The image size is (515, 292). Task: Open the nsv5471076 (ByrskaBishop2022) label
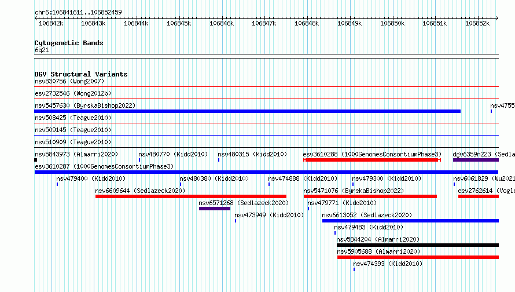point(354,191)
